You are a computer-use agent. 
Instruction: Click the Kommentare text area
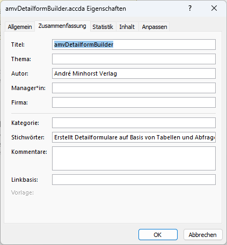tap(134, 159)
